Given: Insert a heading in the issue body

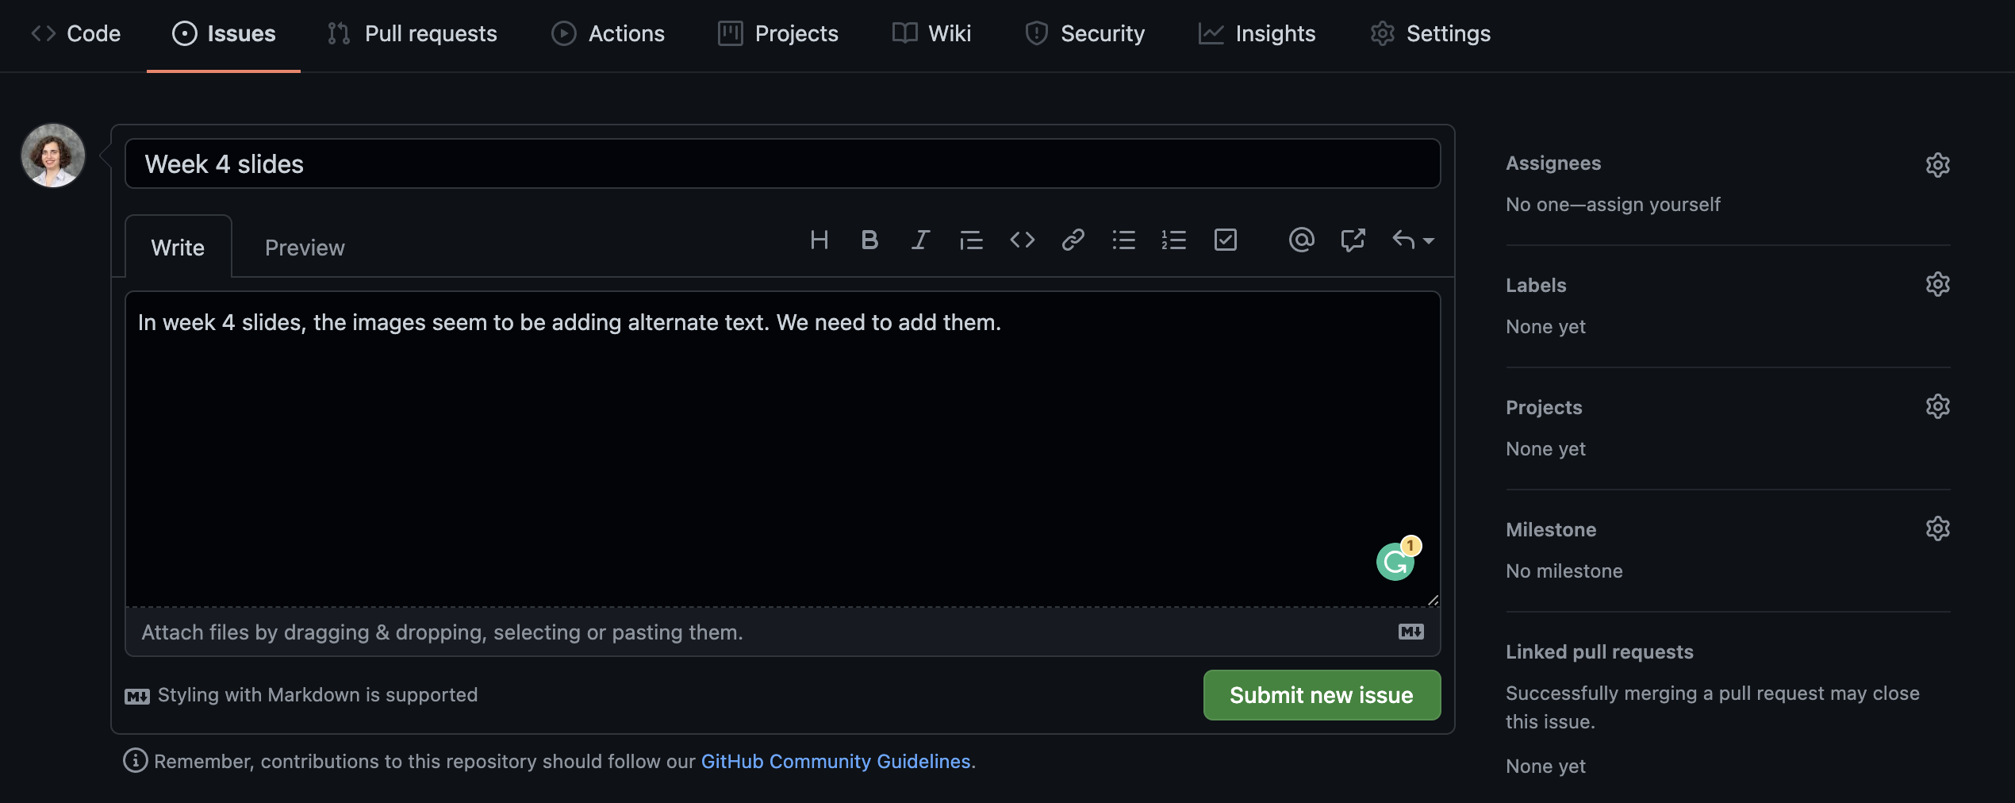Looking at the screenshot, I should [819, 240].
